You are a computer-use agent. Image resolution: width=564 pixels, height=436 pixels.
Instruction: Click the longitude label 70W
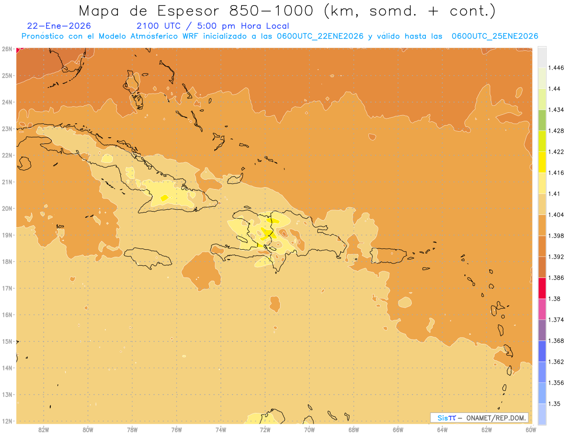pyautogui.click(x=309, y=429)
